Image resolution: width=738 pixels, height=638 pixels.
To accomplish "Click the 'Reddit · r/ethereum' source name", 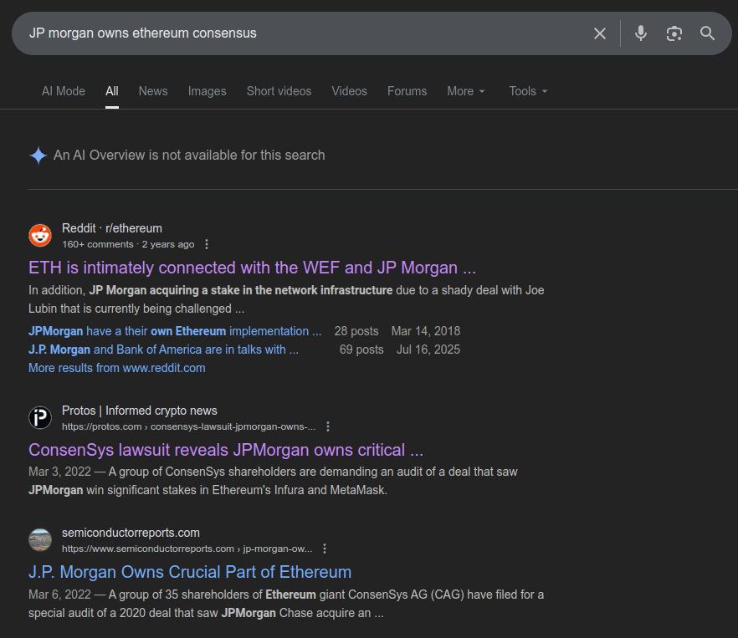I will point(112,228).
